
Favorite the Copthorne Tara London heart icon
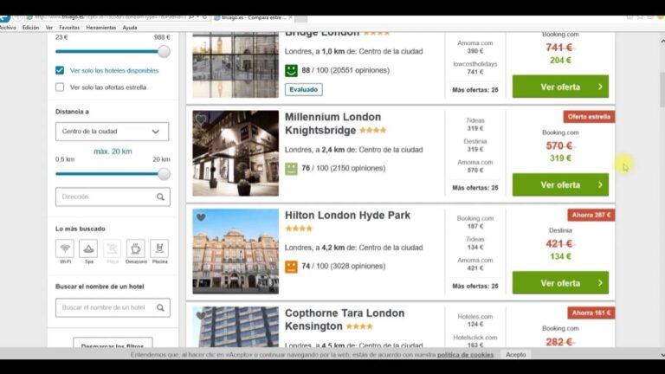pos(201,315)
